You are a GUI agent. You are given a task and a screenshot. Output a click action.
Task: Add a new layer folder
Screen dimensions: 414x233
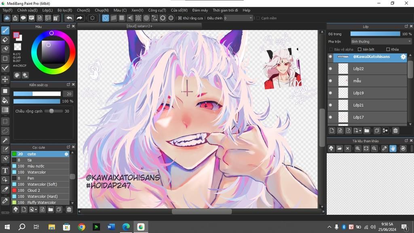(x=367, y=131)
